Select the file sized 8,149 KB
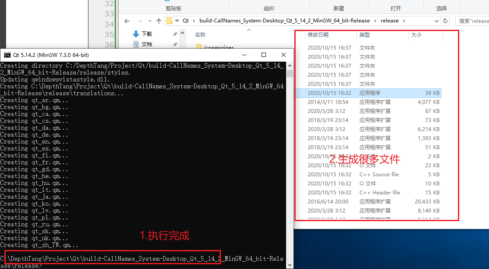The width and height of the screenshot is (489, 269). click(x=368, y=210)
